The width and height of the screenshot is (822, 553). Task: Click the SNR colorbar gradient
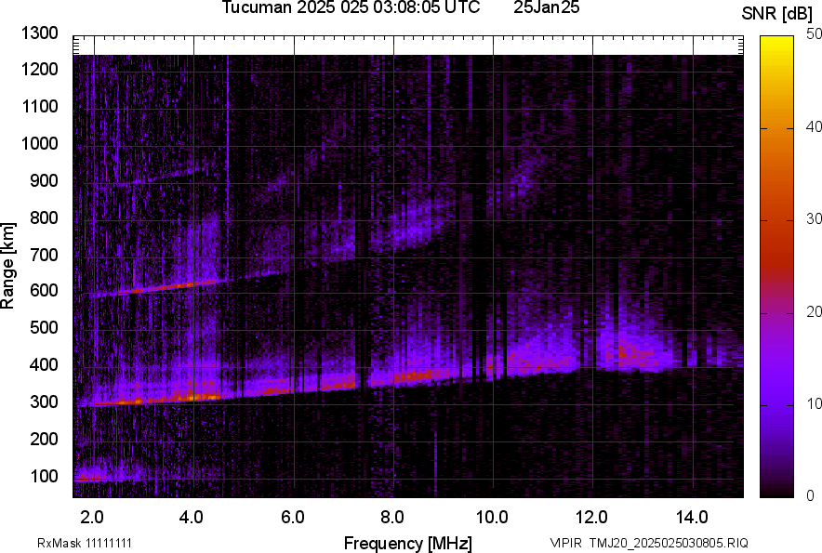coord(776,267)
